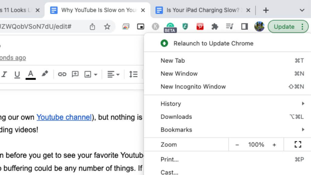This screenshot has height=175, width=311.
Task: Choose New Tab from Chrome menu
Action: coord(227,60)
